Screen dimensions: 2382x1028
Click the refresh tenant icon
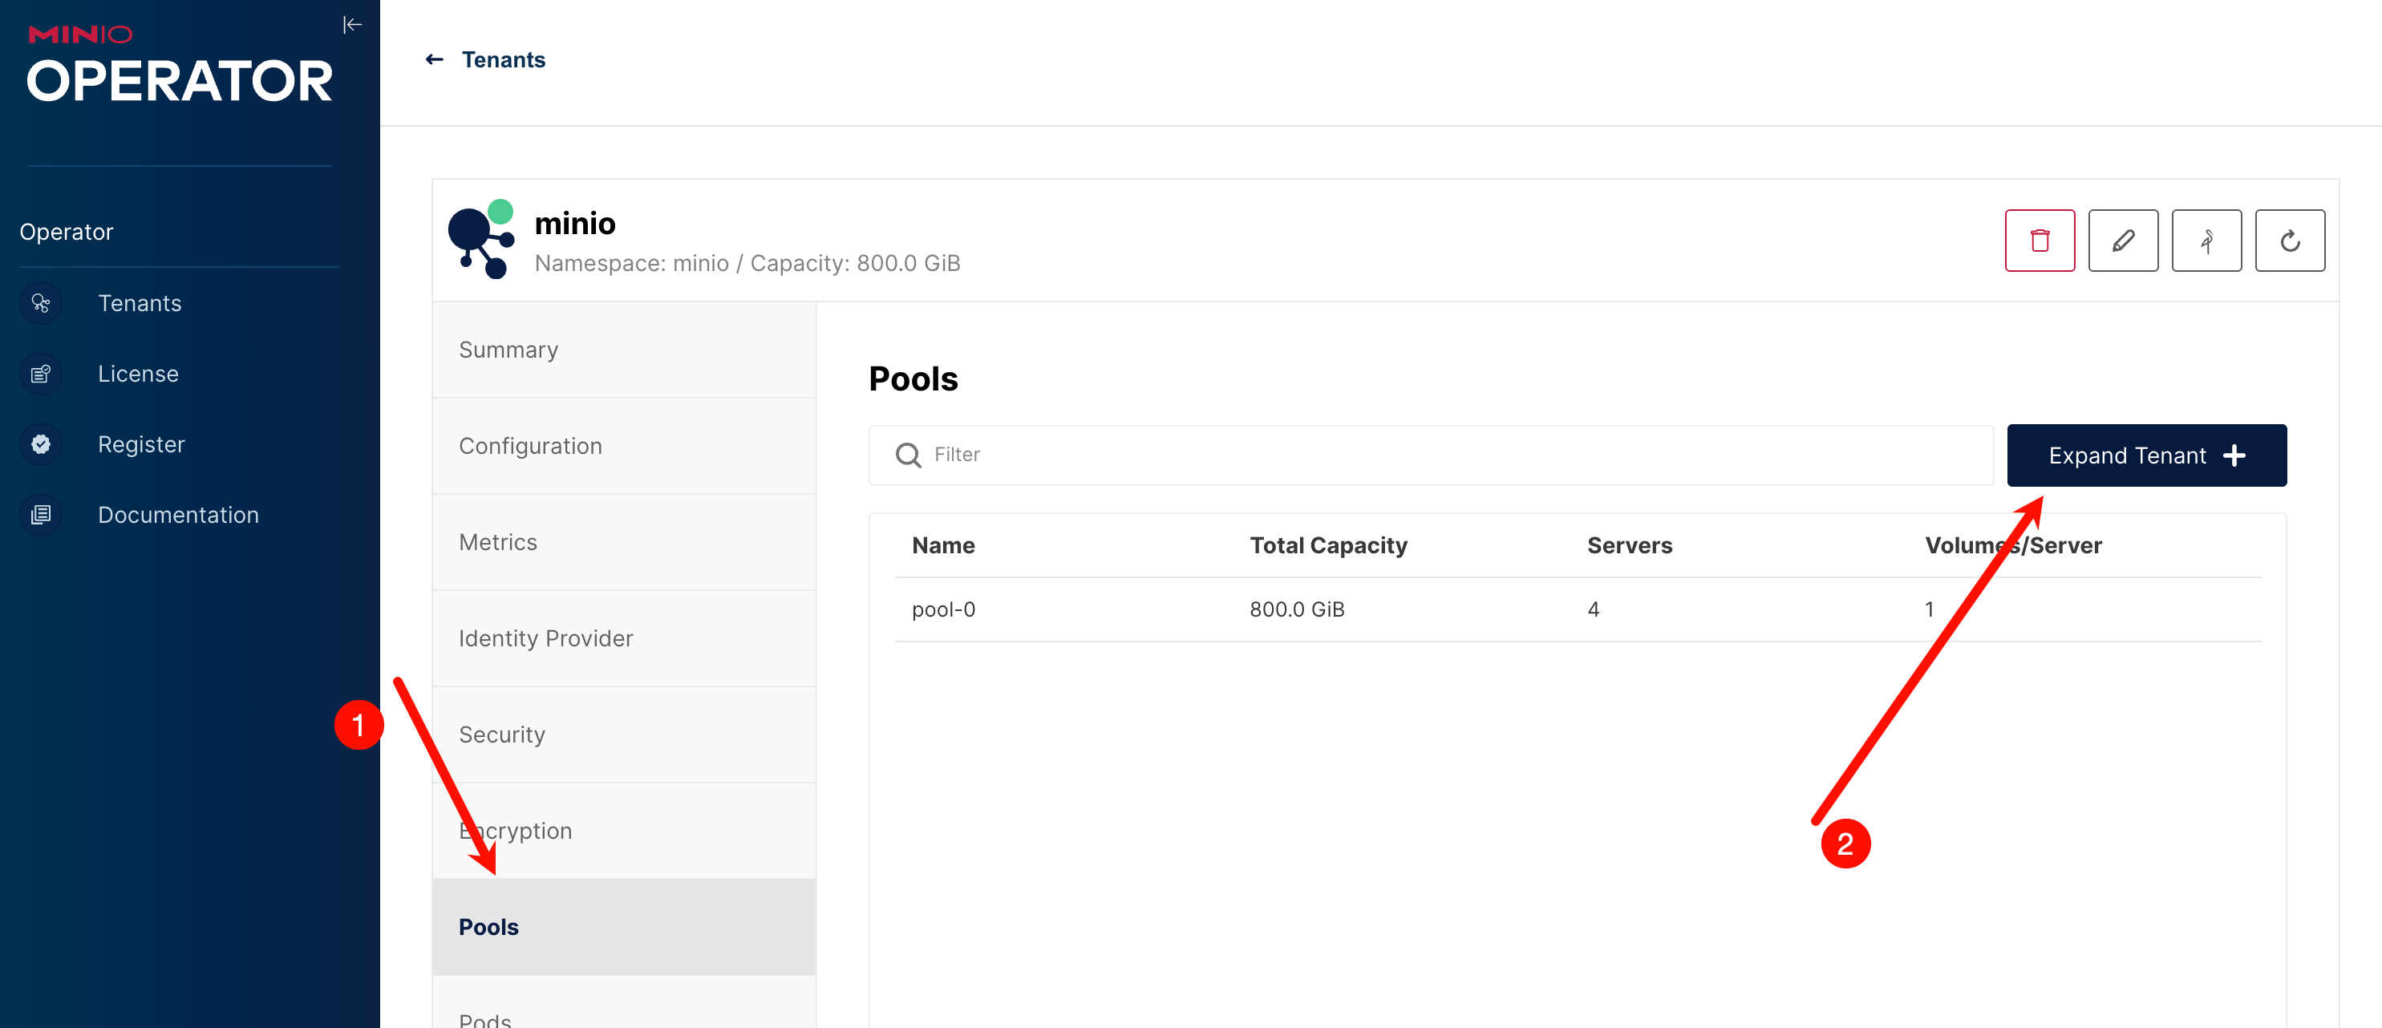[2289, 241]
